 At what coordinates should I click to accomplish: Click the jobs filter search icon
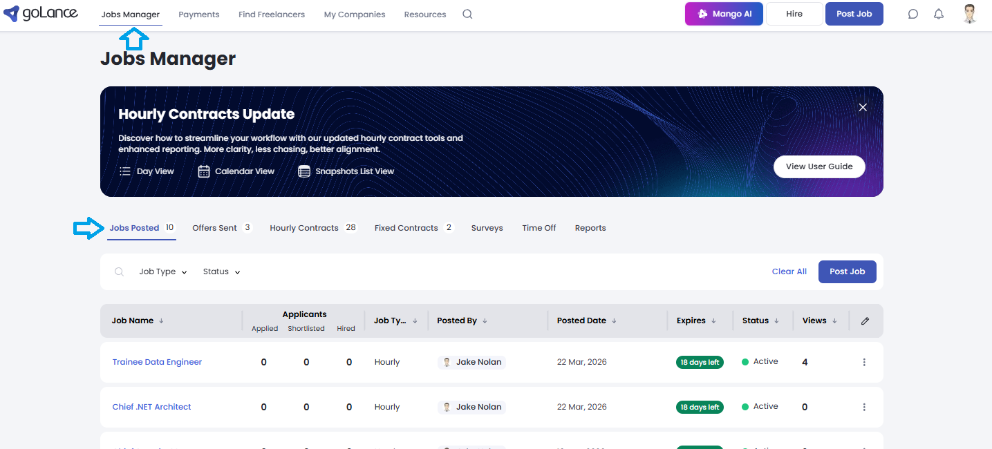click(x=120, y=272)
